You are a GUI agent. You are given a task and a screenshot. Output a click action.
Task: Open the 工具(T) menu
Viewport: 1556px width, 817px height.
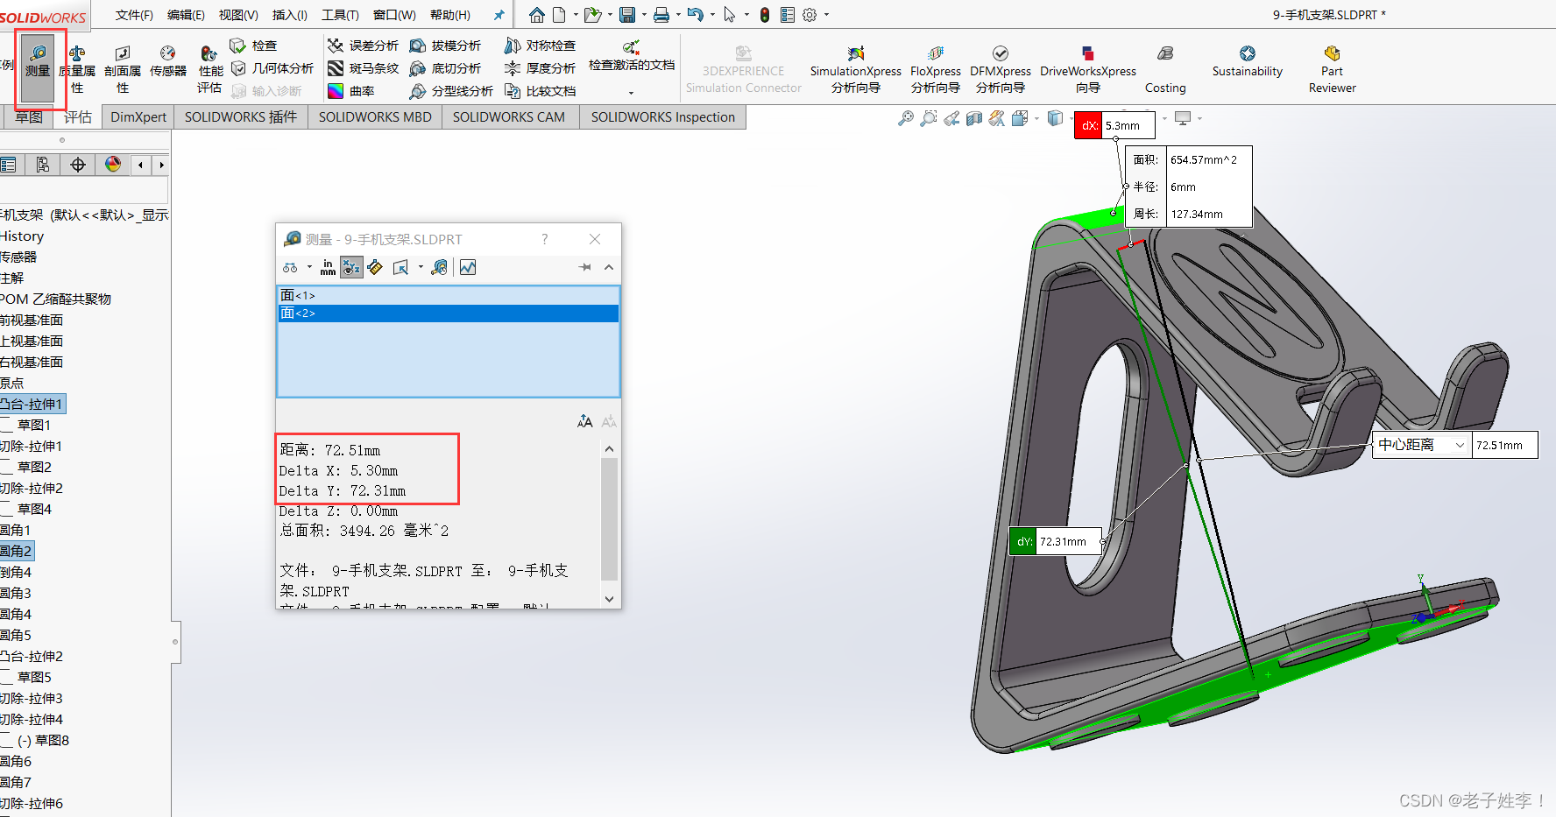pos(340,15)
